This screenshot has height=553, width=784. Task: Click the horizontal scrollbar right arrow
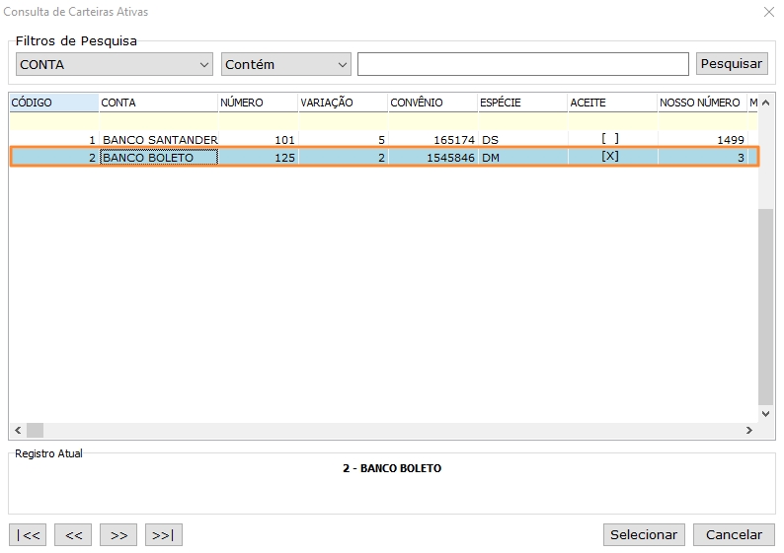point(749,431)
